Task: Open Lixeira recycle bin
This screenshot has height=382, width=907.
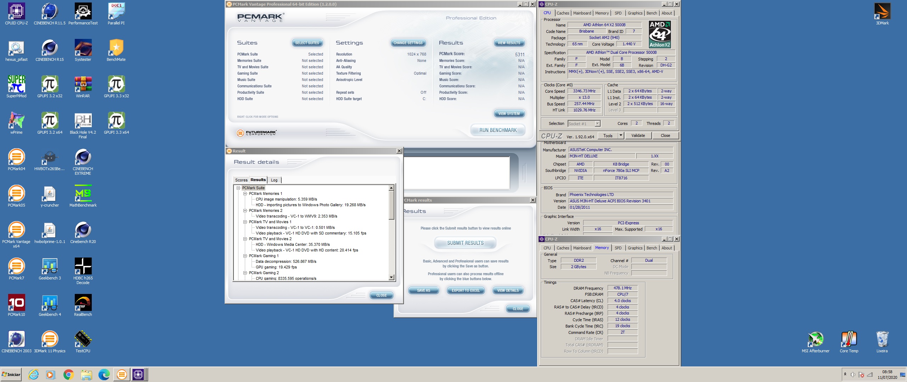Action: [882, 342]
